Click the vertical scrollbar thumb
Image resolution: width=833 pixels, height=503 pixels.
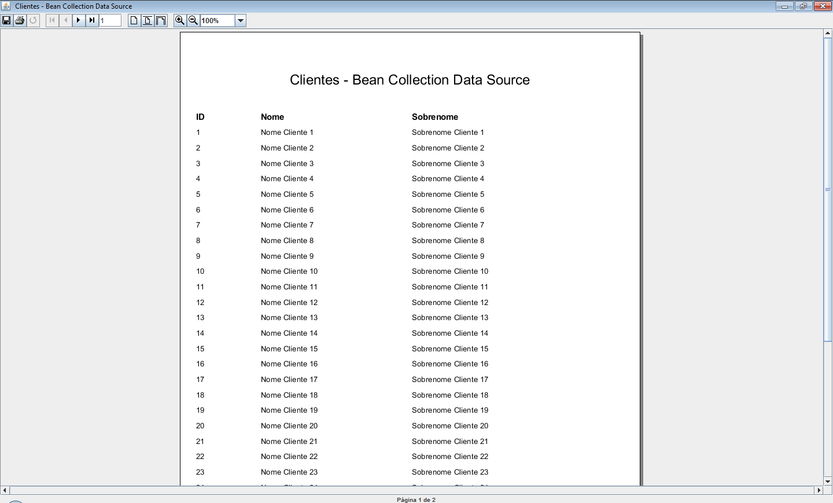(828, 189)
